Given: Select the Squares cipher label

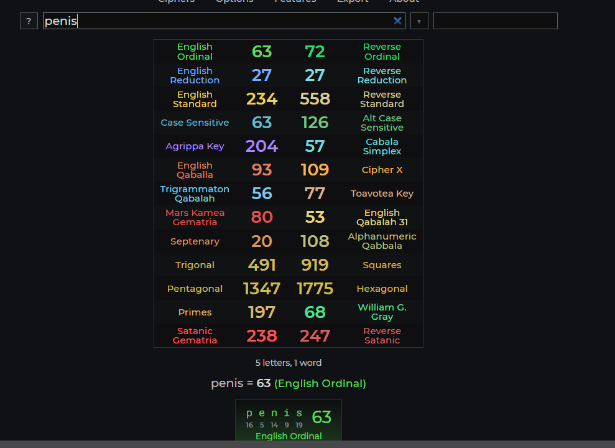Looking at the screenshot, I should coord(382,265).
